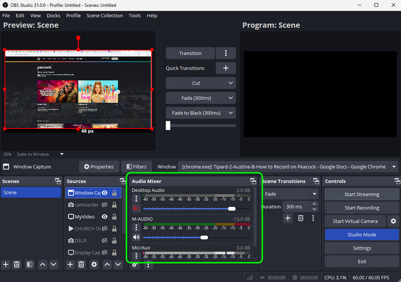The width and height of the screenshot is (401, 282).
Task: Hide the Window Capture source eye
Action: (105, 193)
